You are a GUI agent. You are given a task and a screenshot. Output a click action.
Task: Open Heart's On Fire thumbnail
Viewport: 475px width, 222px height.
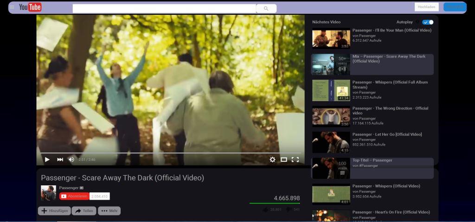click(x=331, y=216)
